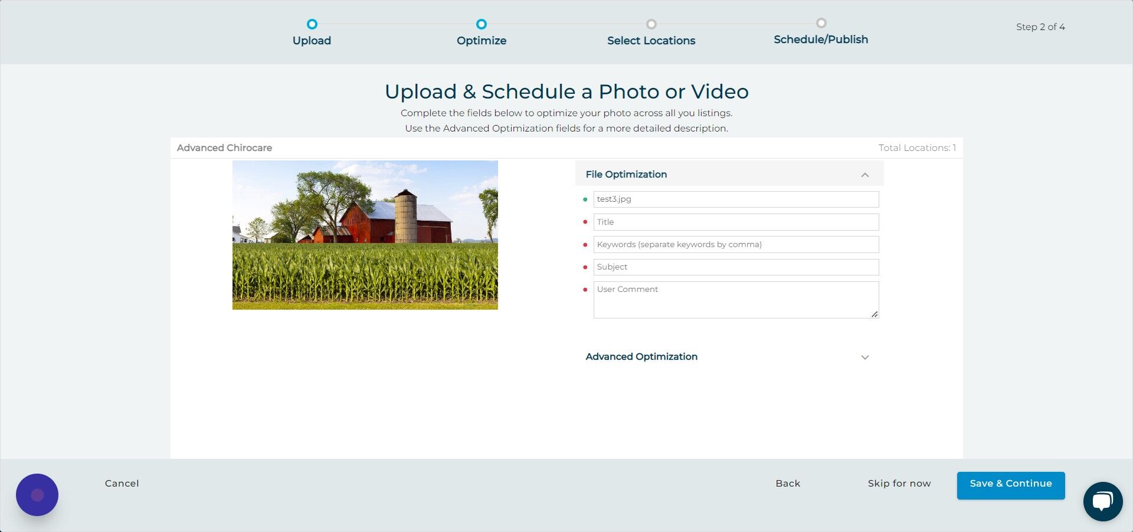
Task: Click the farm photo preview thumbnail
Action: coord(364,235)
